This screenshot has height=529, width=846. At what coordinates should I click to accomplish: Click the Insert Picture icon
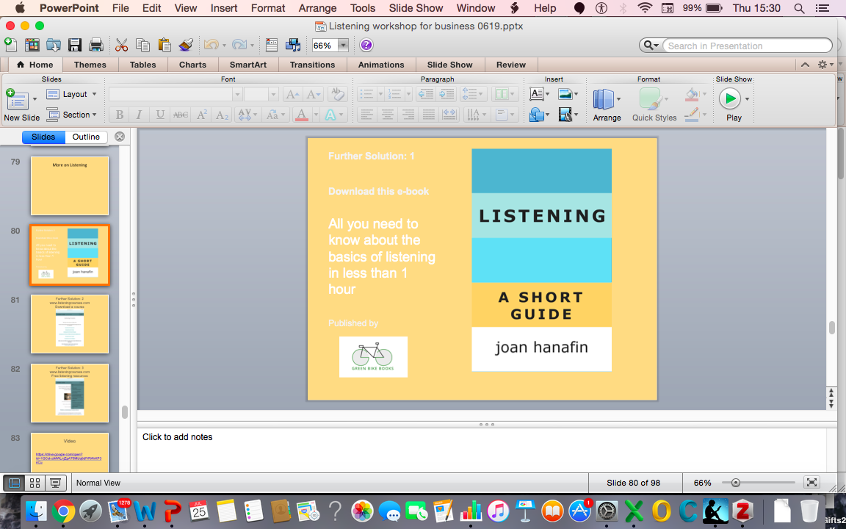(x=565, y=94)
